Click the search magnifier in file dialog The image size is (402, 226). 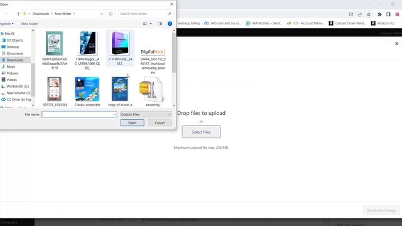170,14
